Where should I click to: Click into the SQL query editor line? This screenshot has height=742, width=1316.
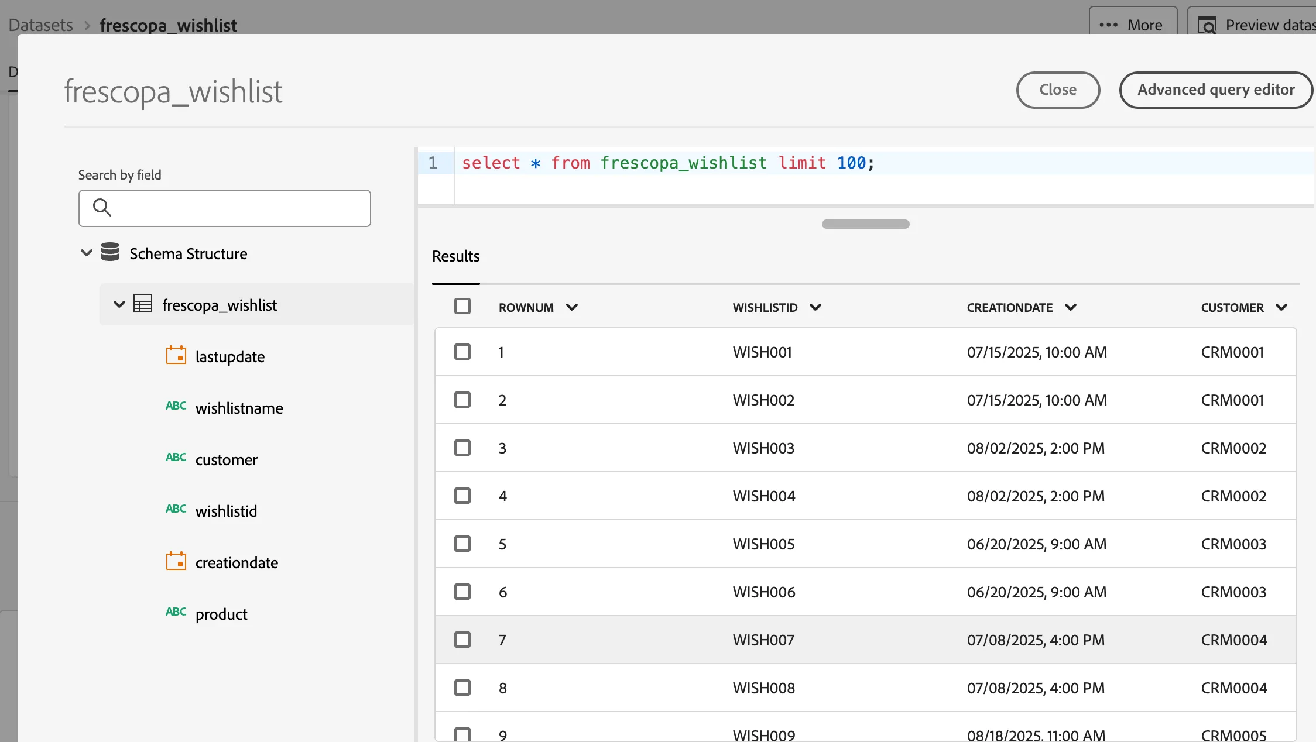click(884, 163)
